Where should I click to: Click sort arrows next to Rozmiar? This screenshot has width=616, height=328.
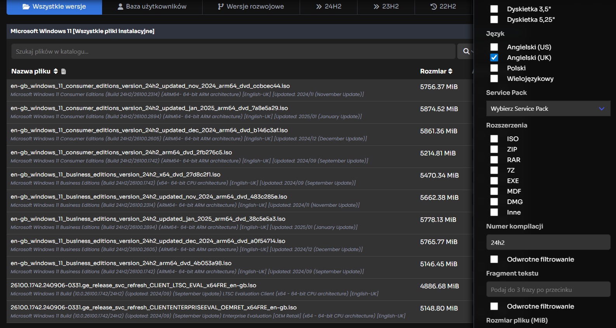click(450, 71)
